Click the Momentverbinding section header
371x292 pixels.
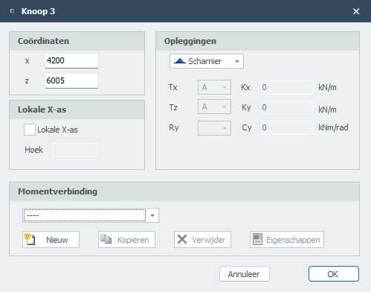click(x=184, y=191)
